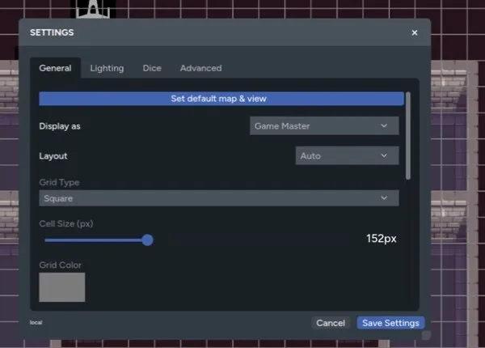Open the Display as Game Master dropdown

pyautogui.click(x=324, y=125)
